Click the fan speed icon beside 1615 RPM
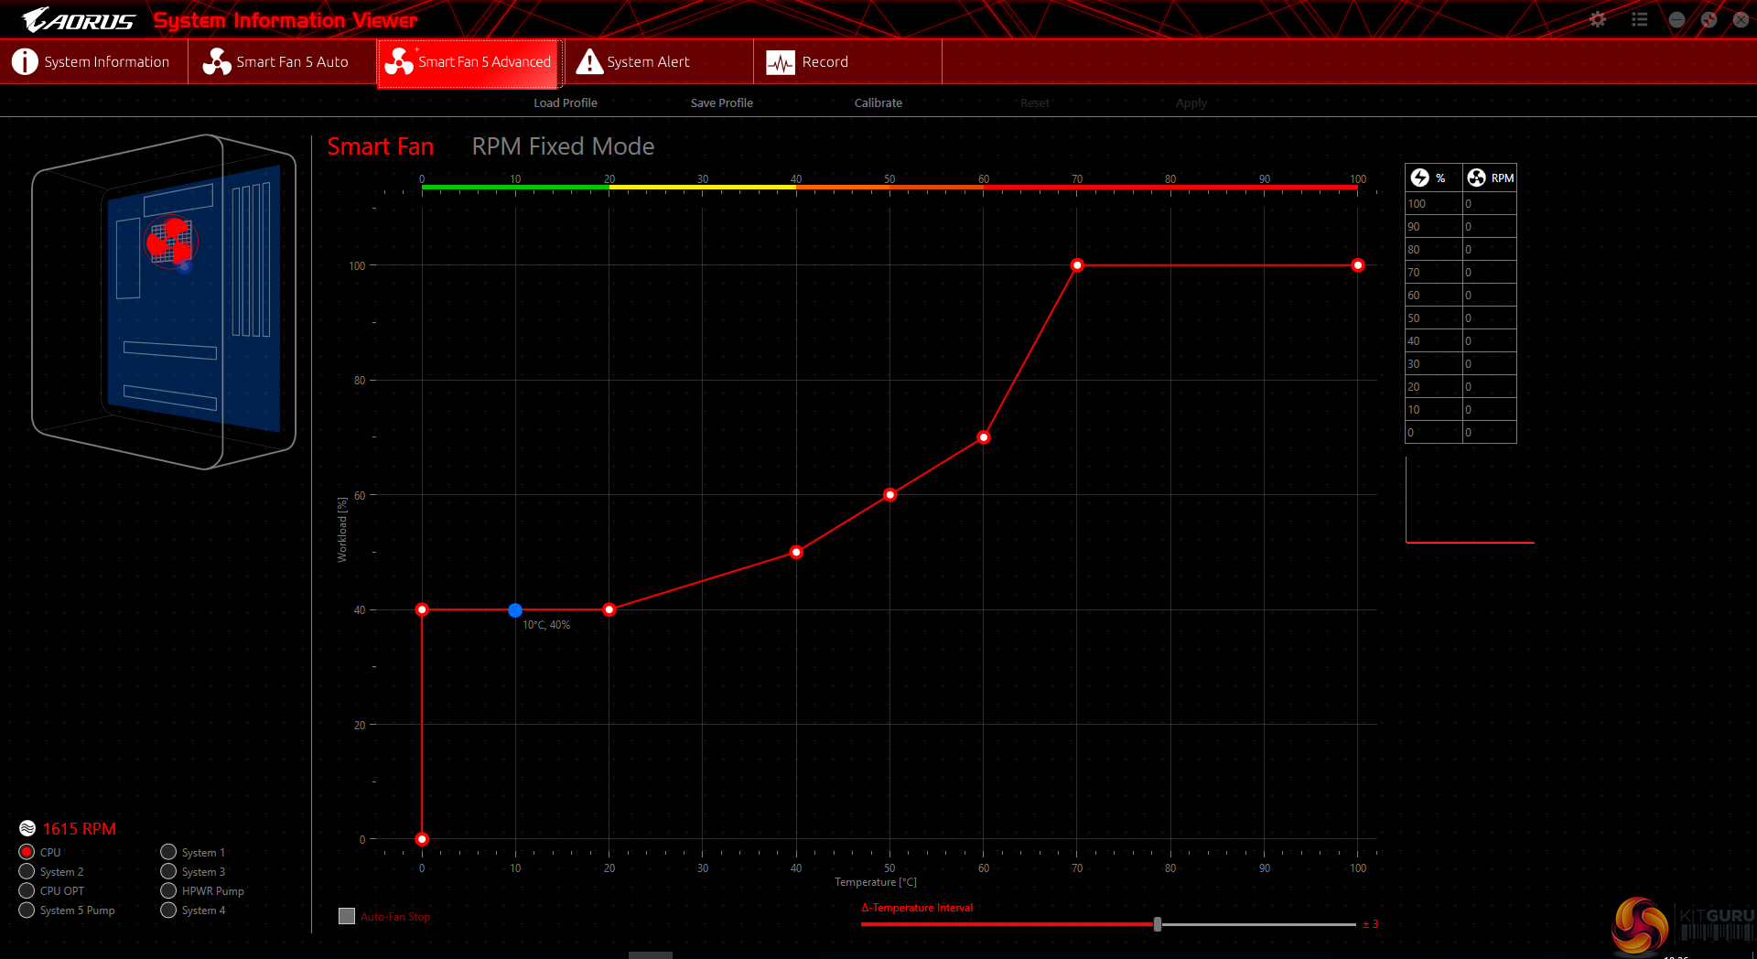 point(27,828)
